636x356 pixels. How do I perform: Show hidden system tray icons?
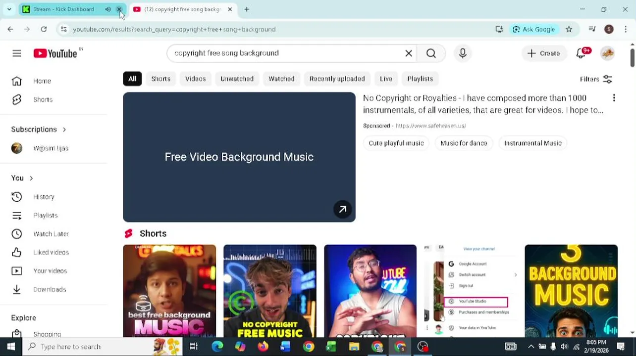click(x=531, y=347)
